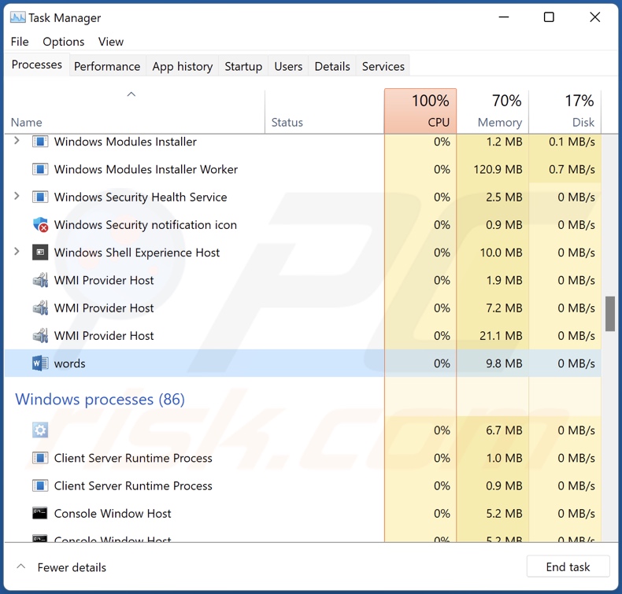Switch to the Startup tab
The width and height of the screenshot is (622, 594).
pos(243,66)
